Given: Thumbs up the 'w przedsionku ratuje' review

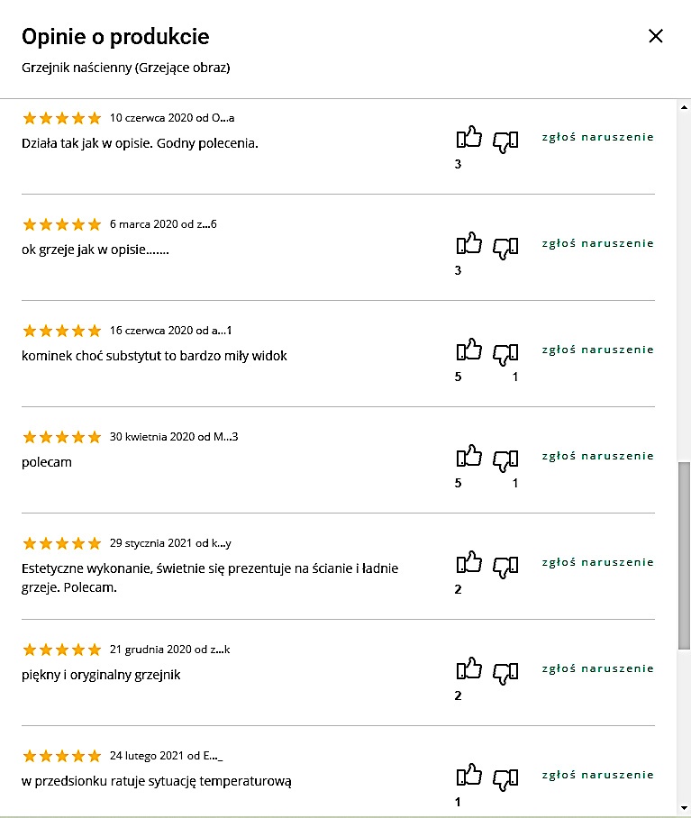Looking at the screenshot, I should click(x=468, y=776).
